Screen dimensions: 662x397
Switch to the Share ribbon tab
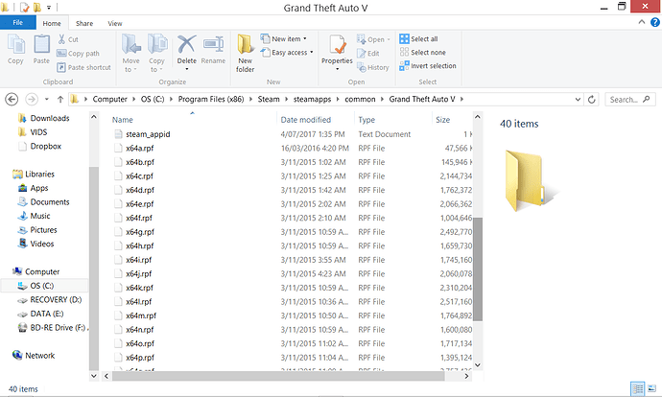coord(84,23)
